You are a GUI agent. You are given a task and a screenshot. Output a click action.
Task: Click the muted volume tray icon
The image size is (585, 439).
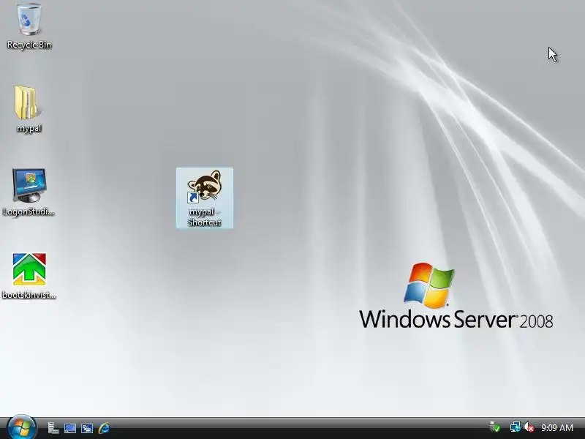529,427
